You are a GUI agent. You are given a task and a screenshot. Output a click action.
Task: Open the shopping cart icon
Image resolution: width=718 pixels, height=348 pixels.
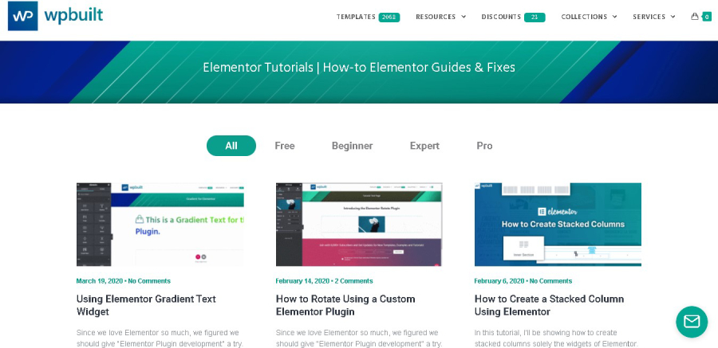[x=695, y=17]
